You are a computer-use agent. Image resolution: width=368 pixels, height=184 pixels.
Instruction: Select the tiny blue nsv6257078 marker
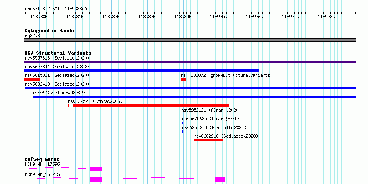pyautogui.click(x=183, y=131)
